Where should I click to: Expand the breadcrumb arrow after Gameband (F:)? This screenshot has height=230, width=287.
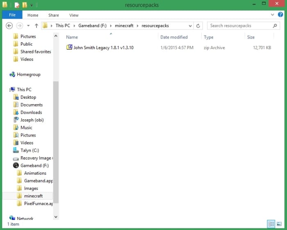coord(111,26)
